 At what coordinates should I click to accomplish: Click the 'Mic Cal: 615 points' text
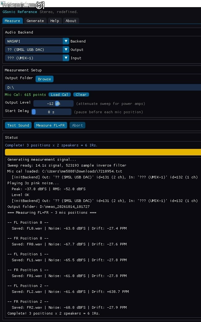[25, 95]
